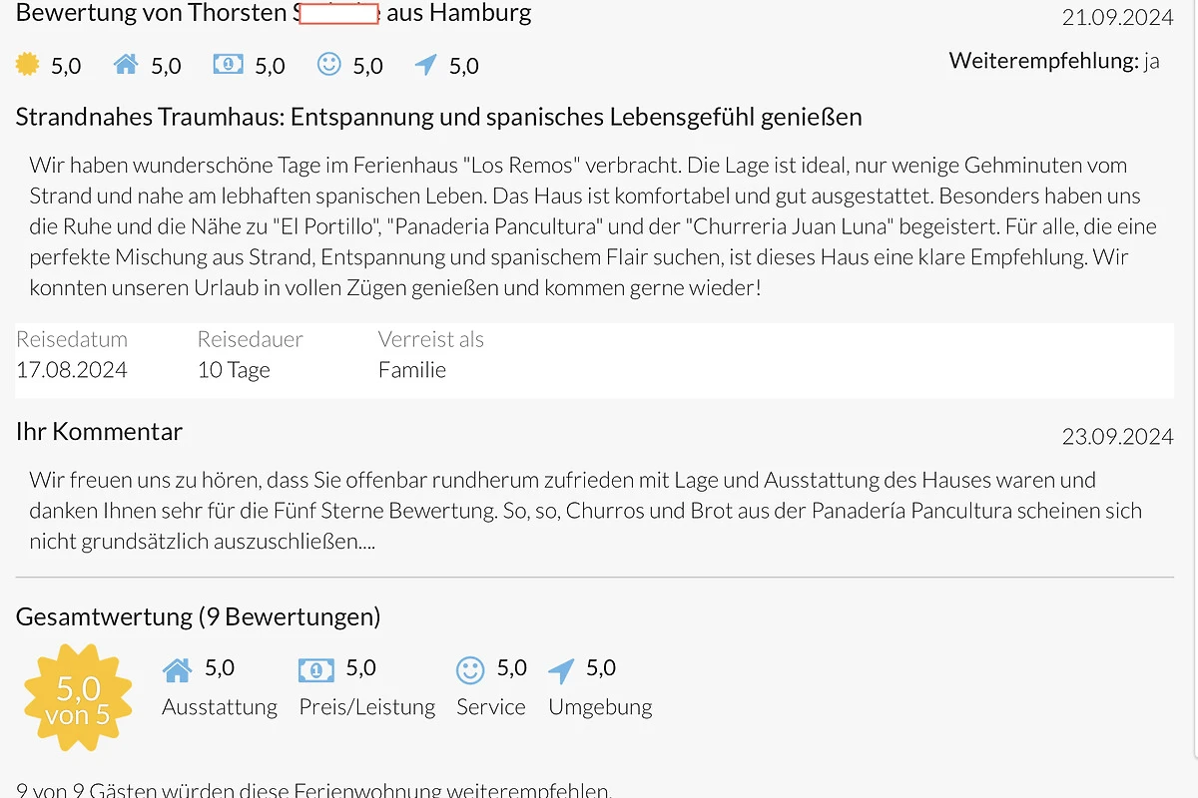Click the smiley icon above Service
Viewport: 1198px width, 798px height.
point(470,670)
